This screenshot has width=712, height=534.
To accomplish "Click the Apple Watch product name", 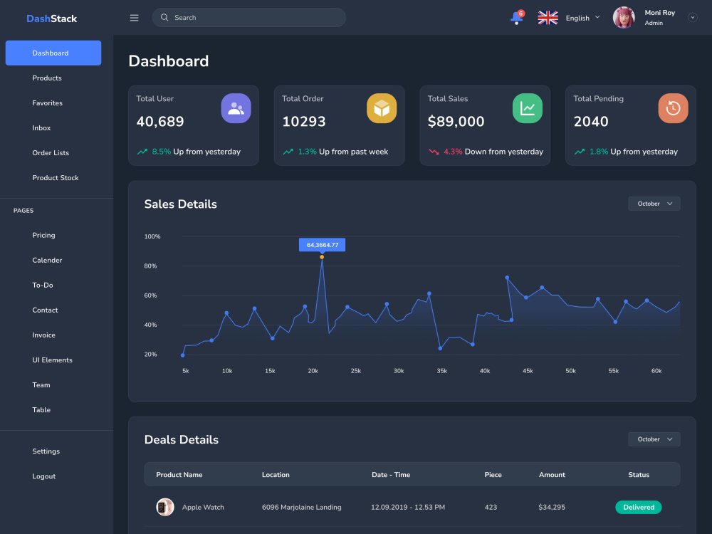I will point(203,507).
